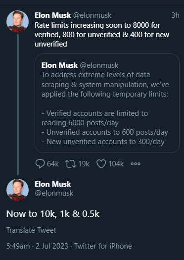Viewport: 184px width, 260px height.
Task: Click the lower Elon Musk avatar
Action: point(17,190)
